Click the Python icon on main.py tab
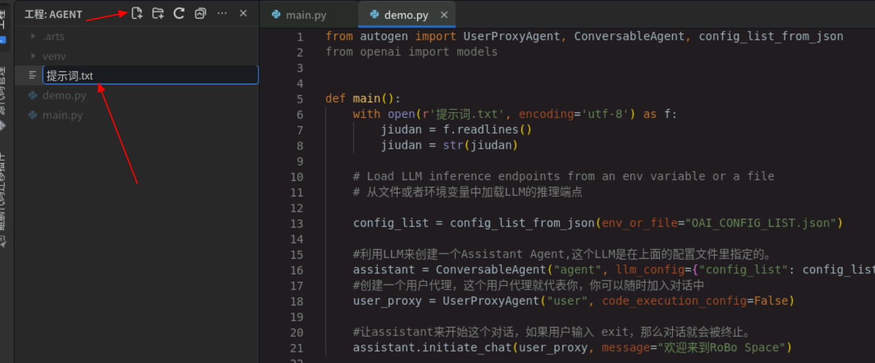This screenshot has width=875, height=363. [276, 15]
